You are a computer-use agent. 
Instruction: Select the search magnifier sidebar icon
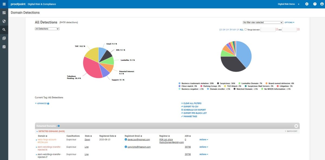[x=4, y=30]
